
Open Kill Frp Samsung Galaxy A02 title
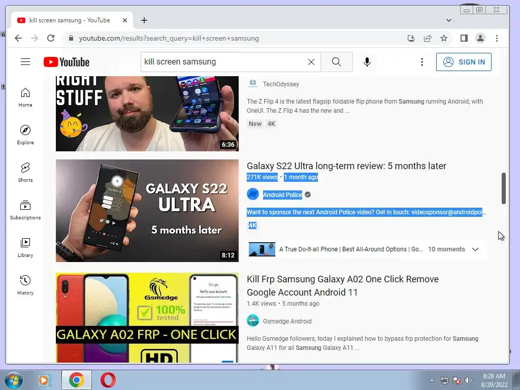(343, 285)
